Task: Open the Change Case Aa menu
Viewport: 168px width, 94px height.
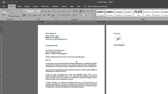Action: [x=50, y=11]
